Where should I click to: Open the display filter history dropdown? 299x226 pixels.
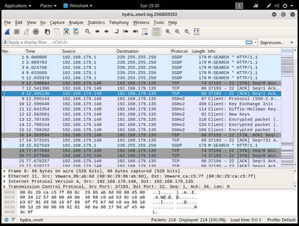[256, 42]
